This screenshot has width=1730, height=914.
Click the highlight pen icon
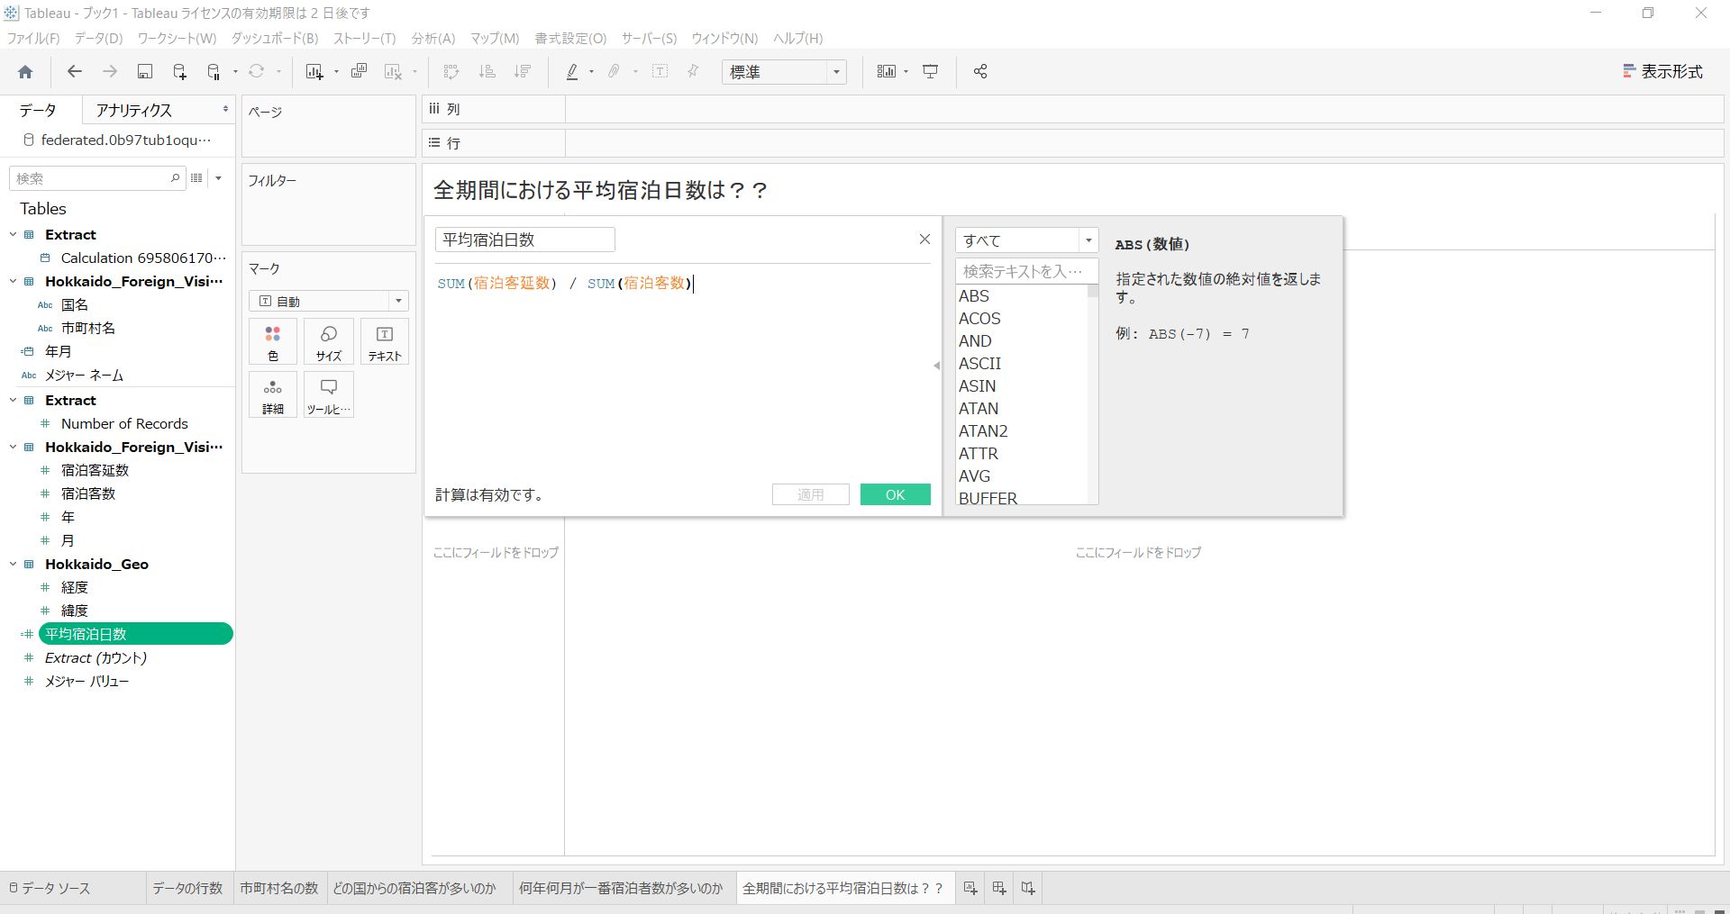572,72
